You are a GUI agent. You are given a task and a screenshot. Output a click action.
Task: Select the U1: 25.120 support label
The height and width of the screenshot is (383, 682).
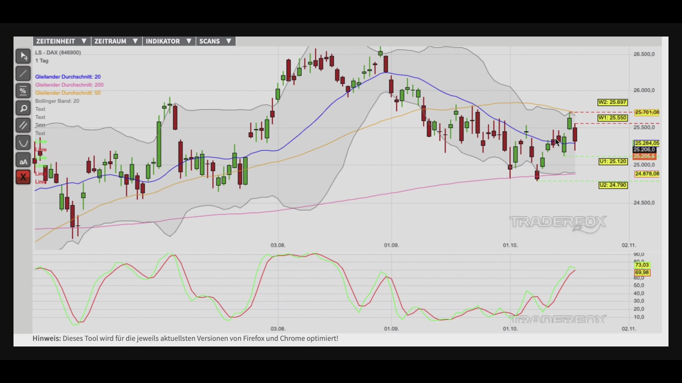[x=613, y=161]
